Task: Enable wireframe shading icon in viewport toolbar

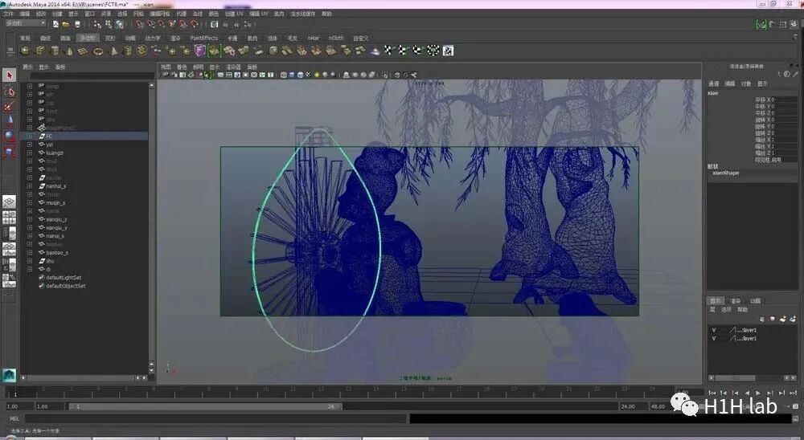Action: pos(284,75)
